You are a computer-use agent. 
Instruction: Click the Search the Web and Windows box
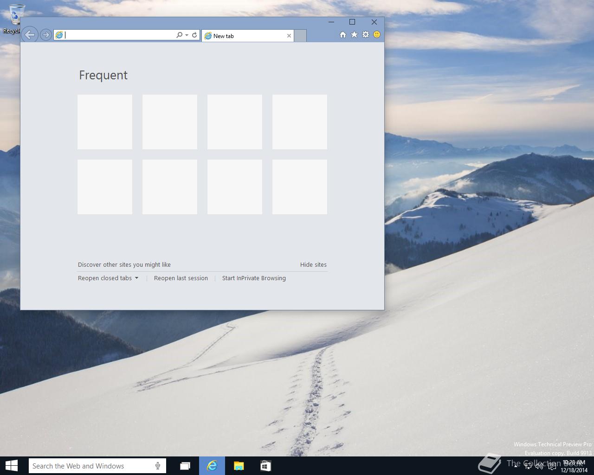pos(97,466)
